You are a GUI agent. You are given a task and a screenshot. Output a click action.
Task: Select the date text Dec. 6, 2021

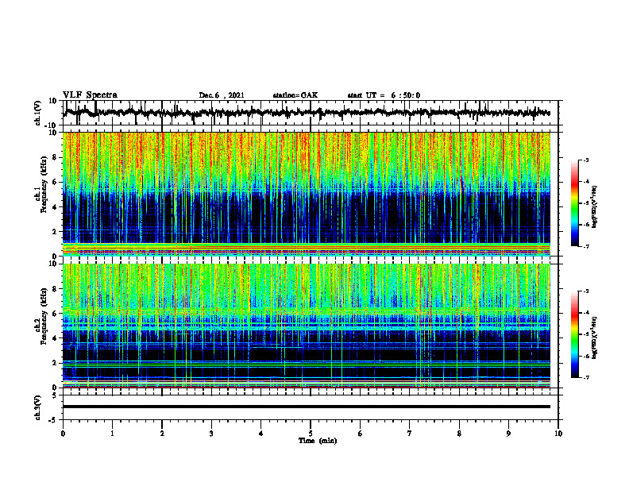(222, 95)
